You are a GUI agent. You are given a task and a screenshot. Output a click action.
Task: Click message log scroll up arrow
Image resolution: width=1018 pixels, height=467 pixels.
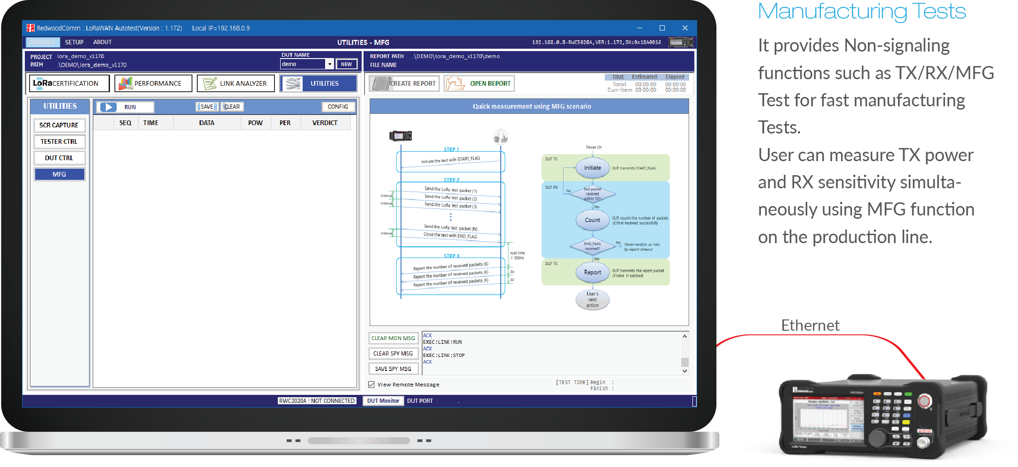(x=685, y=336)
